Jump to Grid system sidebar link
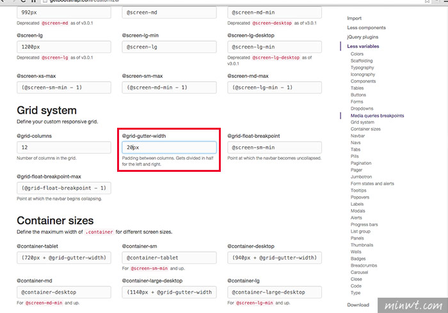This screenshot has height=313, width=448. (362, 122)
